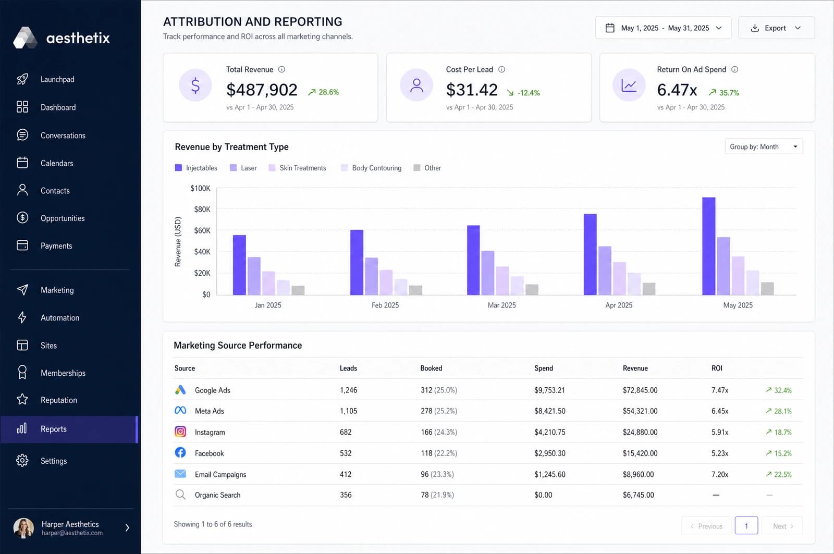Click the Reports bar-chart icon
The width and height of the screenshot is (834, 554).
(x=22, y=428)
